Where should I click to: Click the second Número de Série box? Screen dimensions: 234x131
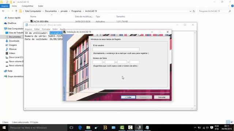(x=110, y=62)
